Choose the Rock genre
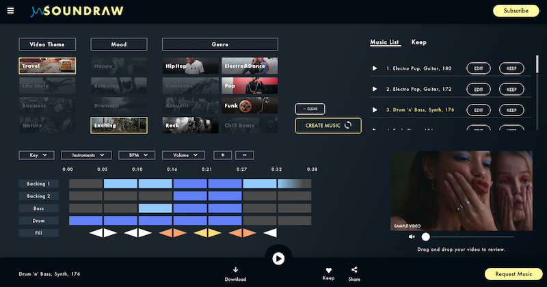This screenshot has height=287, width=547. [x=191, y=125]
